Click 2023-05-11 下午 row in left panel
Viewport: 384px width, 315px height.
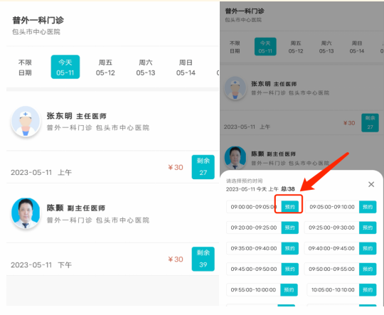[112, 259]
